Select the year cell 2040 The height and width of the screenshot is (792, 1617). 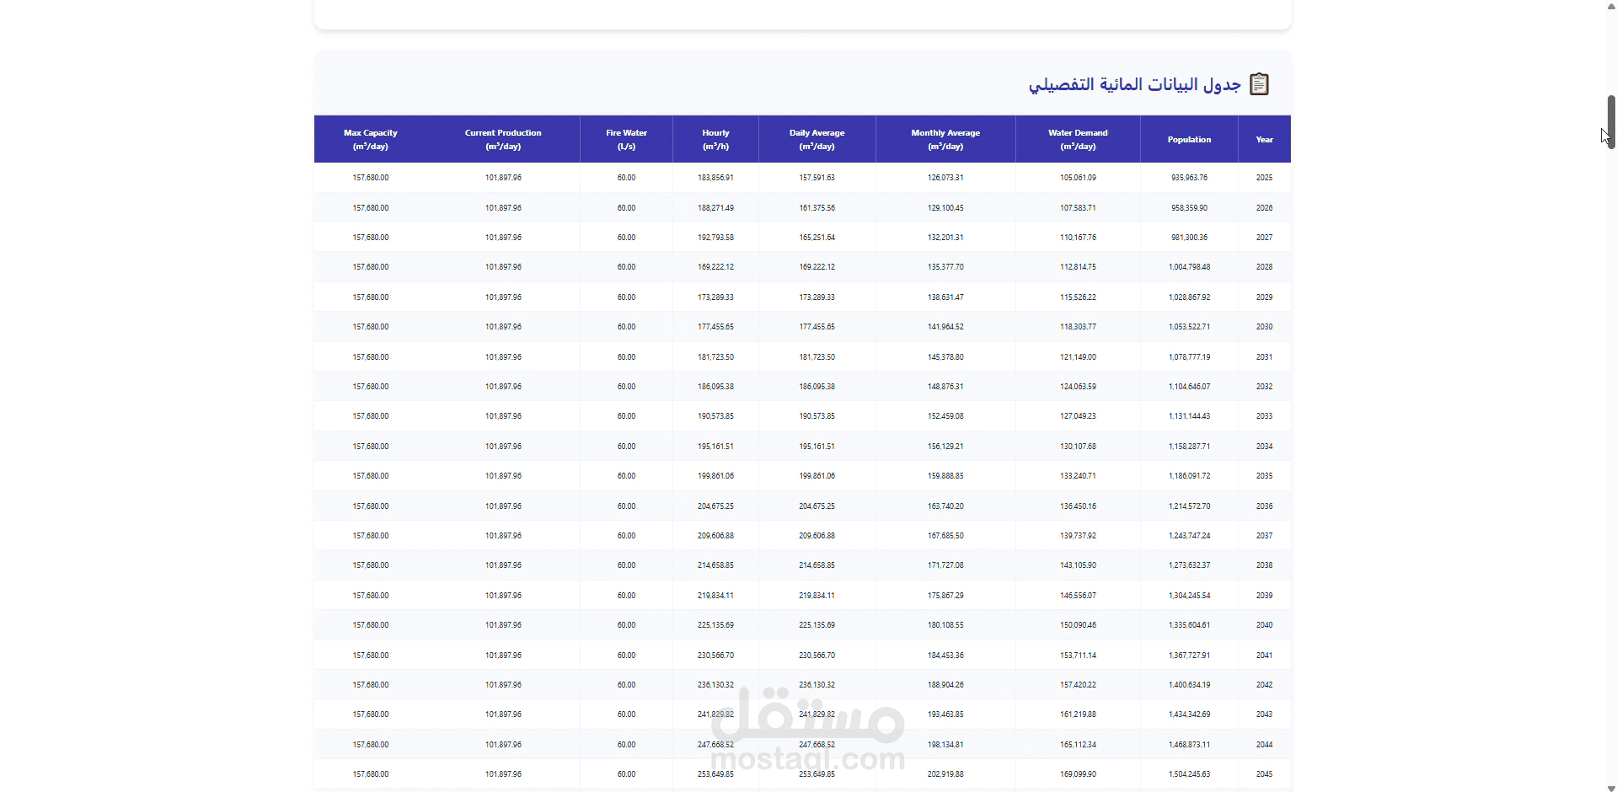click(1264, 625)
